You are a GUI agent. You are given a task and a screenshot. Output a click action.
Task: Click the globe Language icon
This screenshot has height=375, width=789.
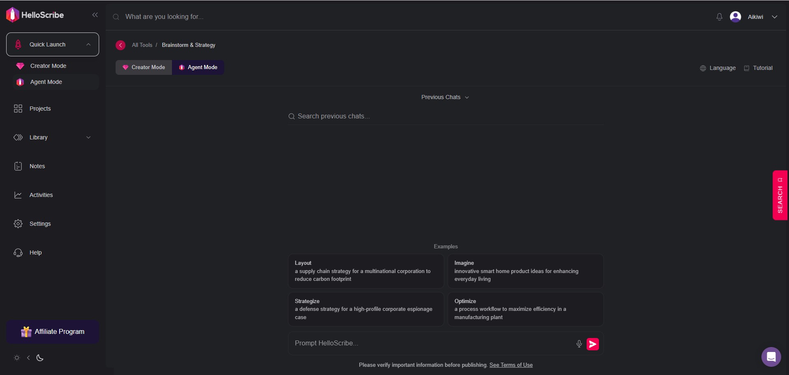(703, 68)
